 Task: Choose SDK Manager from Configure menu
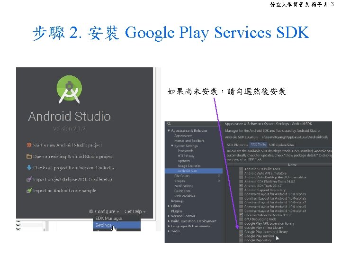coord(117,218)
